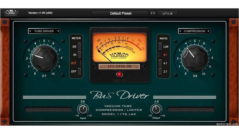Click the Output knob label
The width and height of the screenshot is (239, 134).
coord(156,118)
